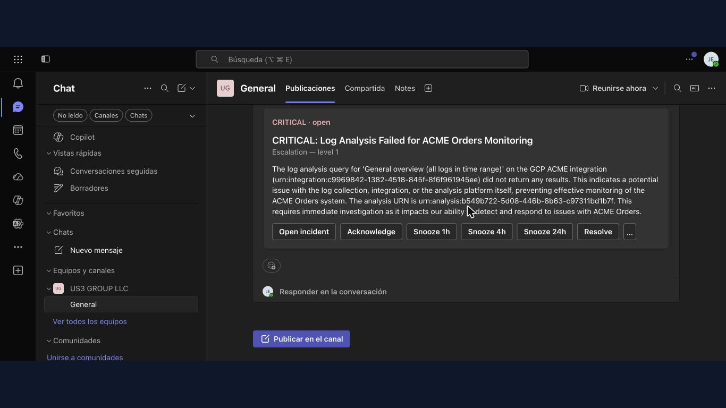Click Open incident button

pyautogui.click(x=304, y=232)
